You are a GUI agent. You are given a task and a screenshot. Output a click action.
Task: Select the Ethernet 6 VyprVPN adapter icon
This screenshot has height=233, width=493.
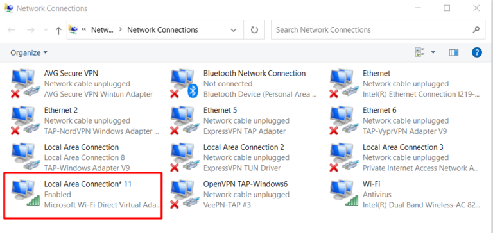pos(344,120)
